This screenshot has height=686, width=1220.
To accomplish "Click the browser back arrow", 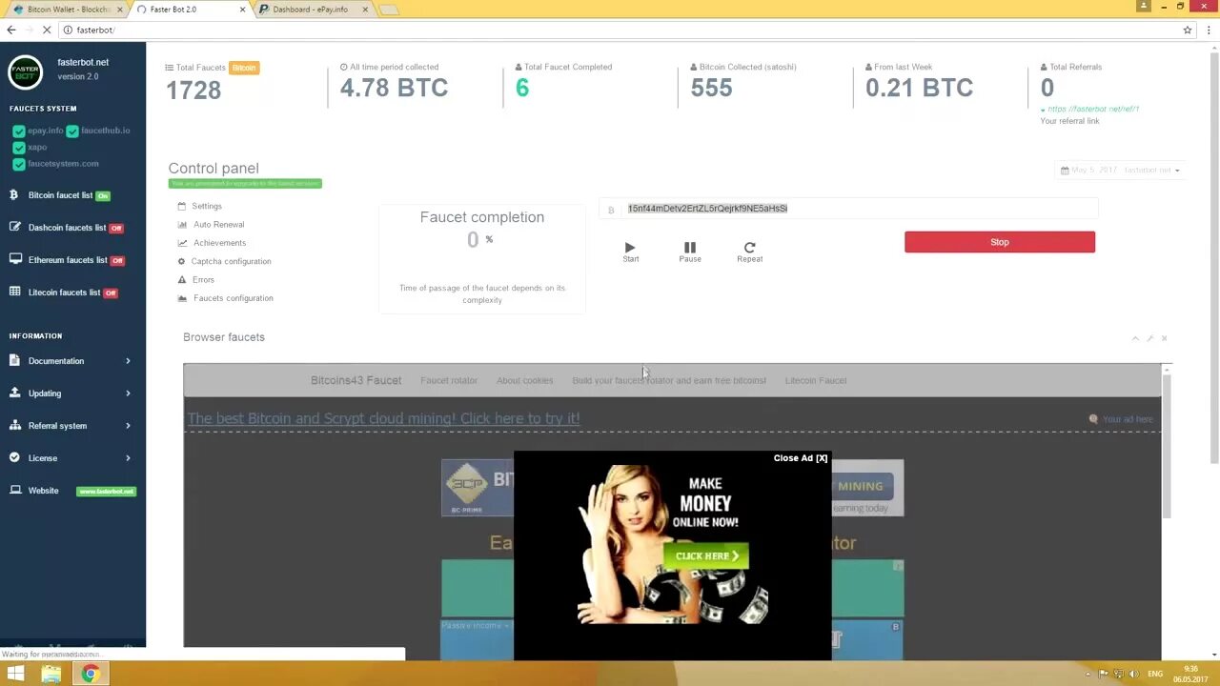I will [x=11, y=30].
